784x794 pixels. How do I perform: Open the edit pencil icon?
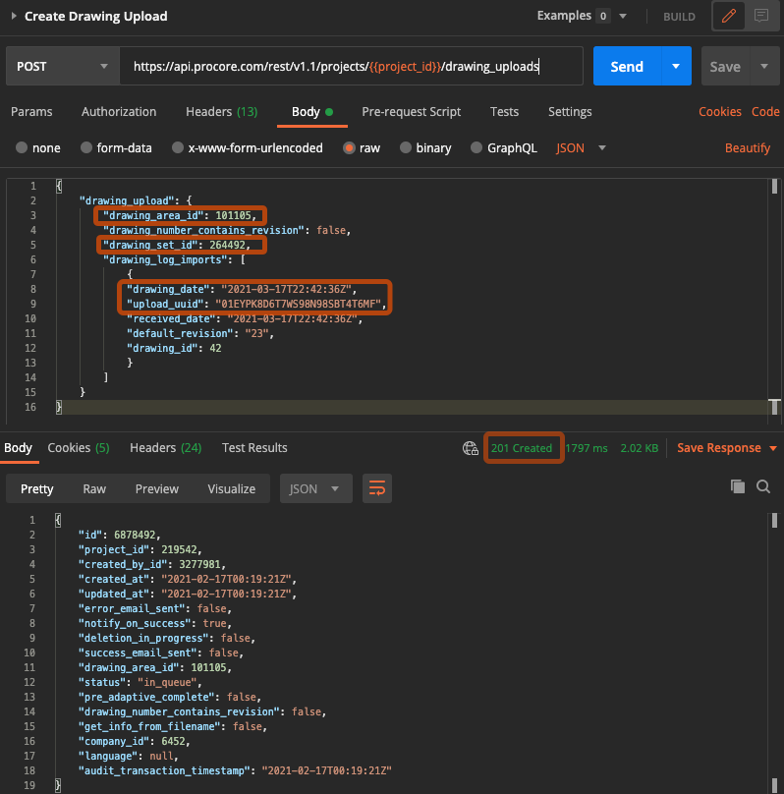point(728,16)
